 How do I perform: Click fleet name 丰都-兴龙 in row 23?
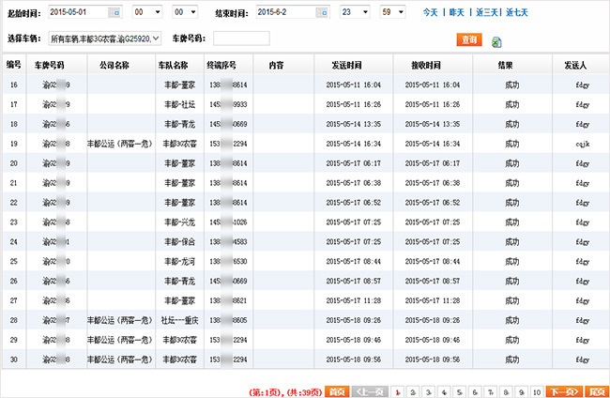179,222
